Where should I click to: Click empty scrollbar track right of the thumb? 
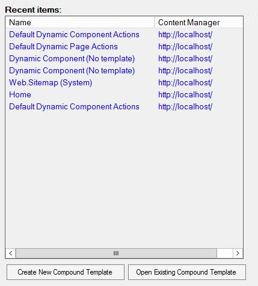pos(225,253)
